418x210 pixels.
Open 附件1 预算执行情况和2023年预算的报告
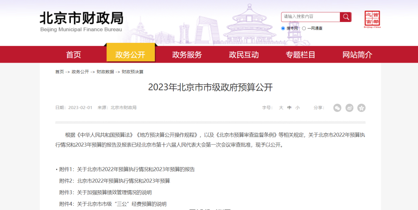(127, 169)
